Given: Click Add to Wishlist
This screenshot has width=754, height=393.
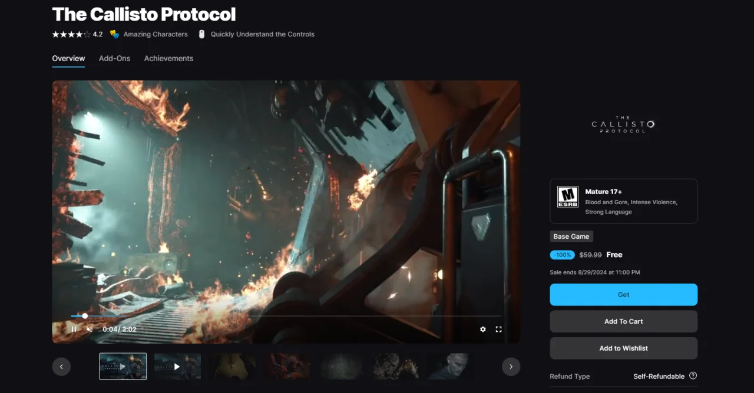Looking at the screenshot, I should [x=623, y=348].
